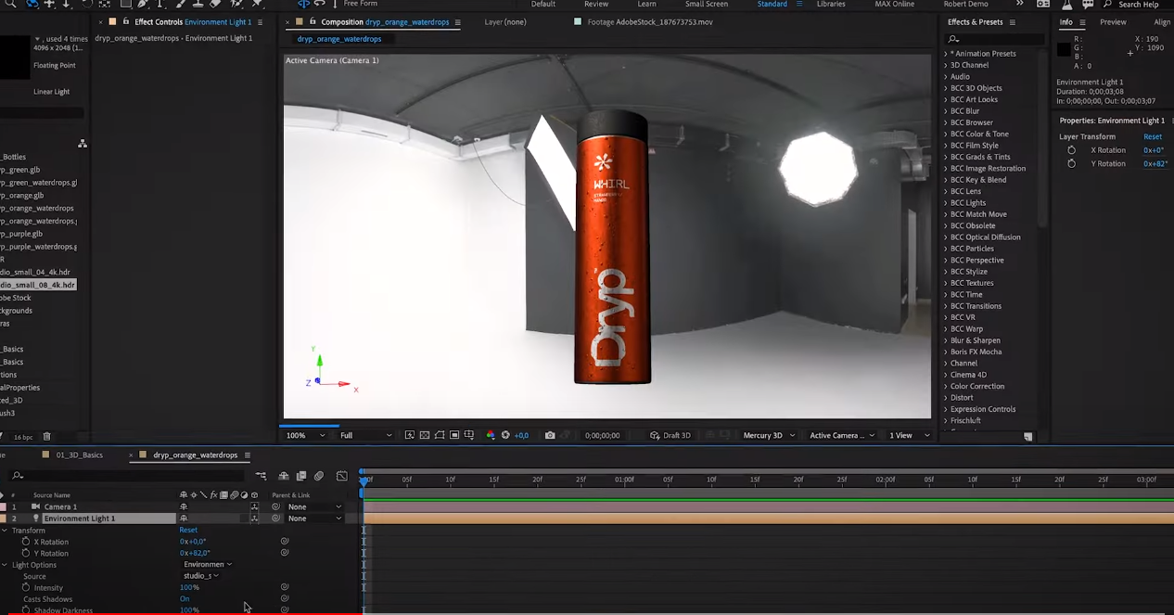Open the magnification 100% dropdown

pyautogui.click(x=306, y=435)
